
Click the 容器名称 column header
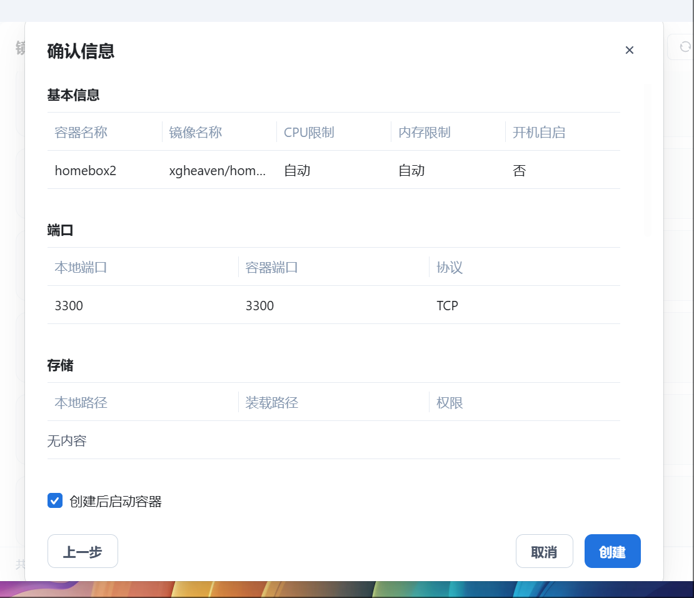(81, 133)
